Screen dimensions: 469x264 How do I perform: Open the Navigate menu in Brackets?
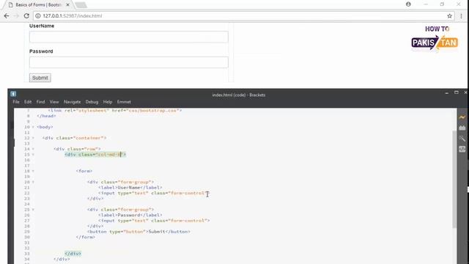(x=72, y=102)
